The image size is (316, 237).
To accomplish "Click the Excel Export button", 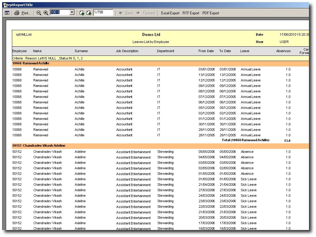I will [170, 13].
